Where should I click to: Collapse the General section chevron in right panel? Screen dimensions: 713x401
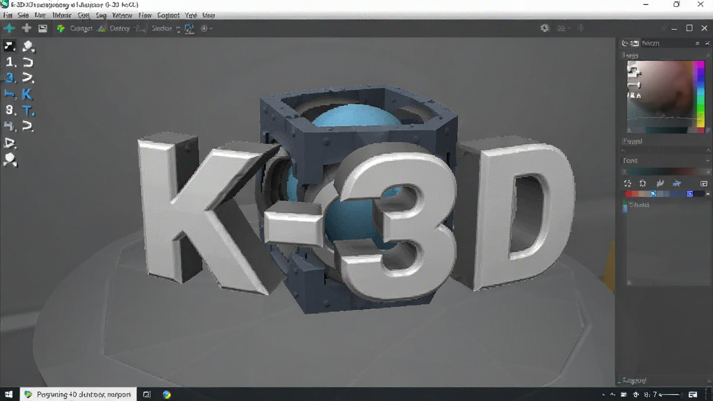708,150
